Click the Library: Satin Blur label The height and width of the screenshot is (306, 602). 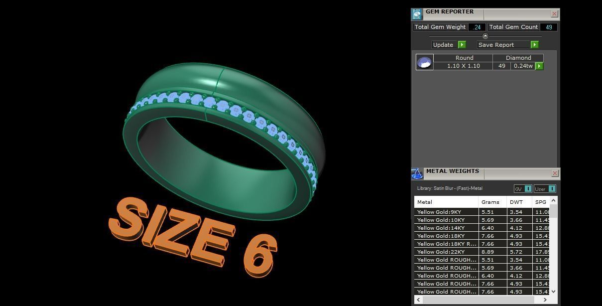(450, 188)
